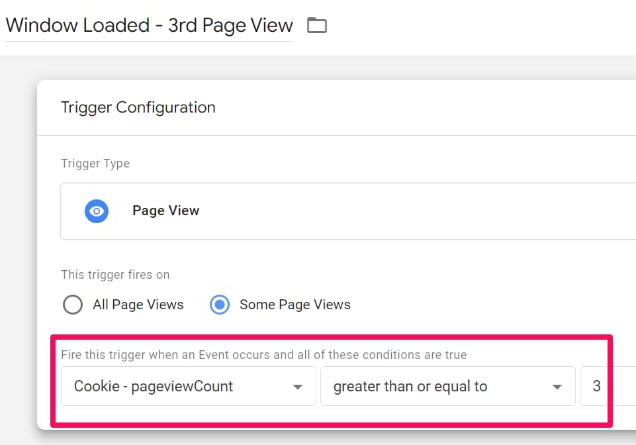Click the Trigger Configuration heading

(138, 107)
